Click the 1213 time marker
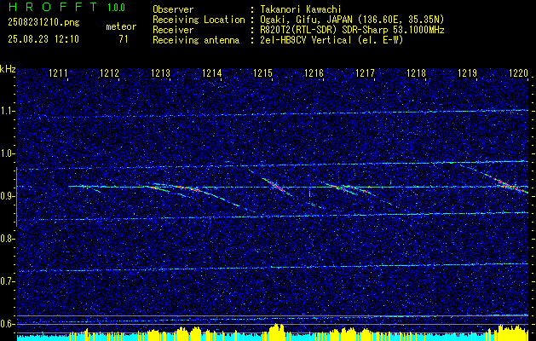 160,73
